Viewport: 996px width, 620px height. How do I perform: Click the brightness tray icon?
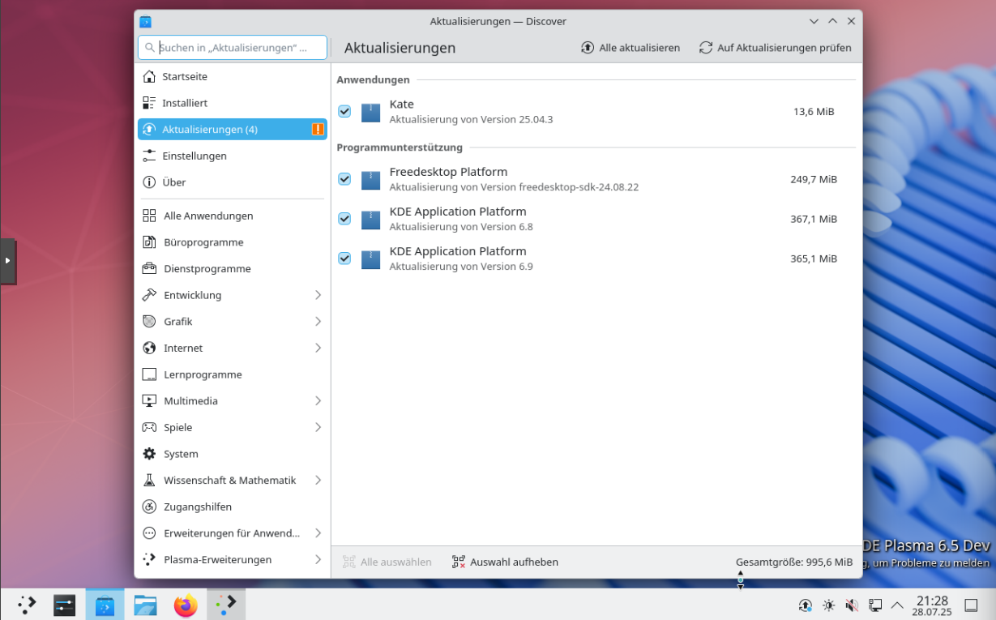coord(828,605)
